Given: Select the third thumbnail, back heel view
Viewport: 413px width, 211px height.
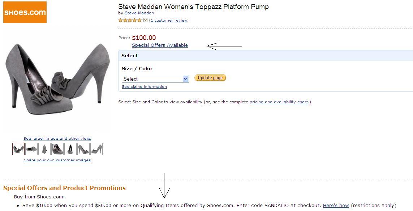Looking at the screenshot, I should [44, 149].
